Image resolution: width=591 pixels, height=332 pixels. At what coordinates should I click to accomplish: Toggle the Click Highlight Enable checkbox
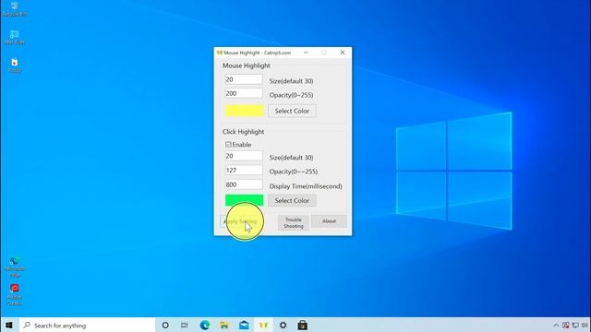[x=228, y=145]
